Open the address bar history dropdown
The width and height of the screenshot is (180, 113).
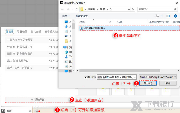[129, 9]
